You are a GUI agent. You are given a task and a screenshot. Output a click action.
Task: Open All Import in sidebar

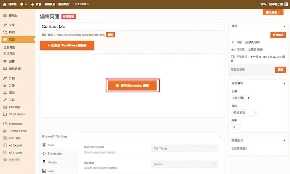[13, 152]
